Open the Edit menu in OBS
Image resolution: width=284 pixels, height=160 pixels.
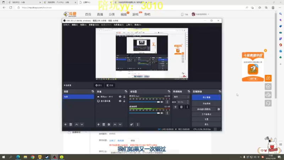[x=75, y=25]
